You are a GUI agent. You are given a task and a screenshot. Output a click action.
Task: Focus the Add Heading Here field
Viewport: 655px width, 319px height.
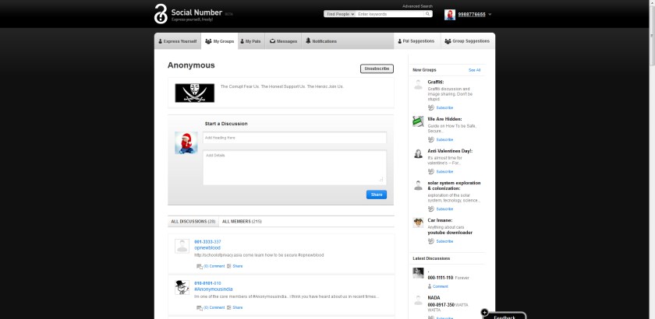295,138
